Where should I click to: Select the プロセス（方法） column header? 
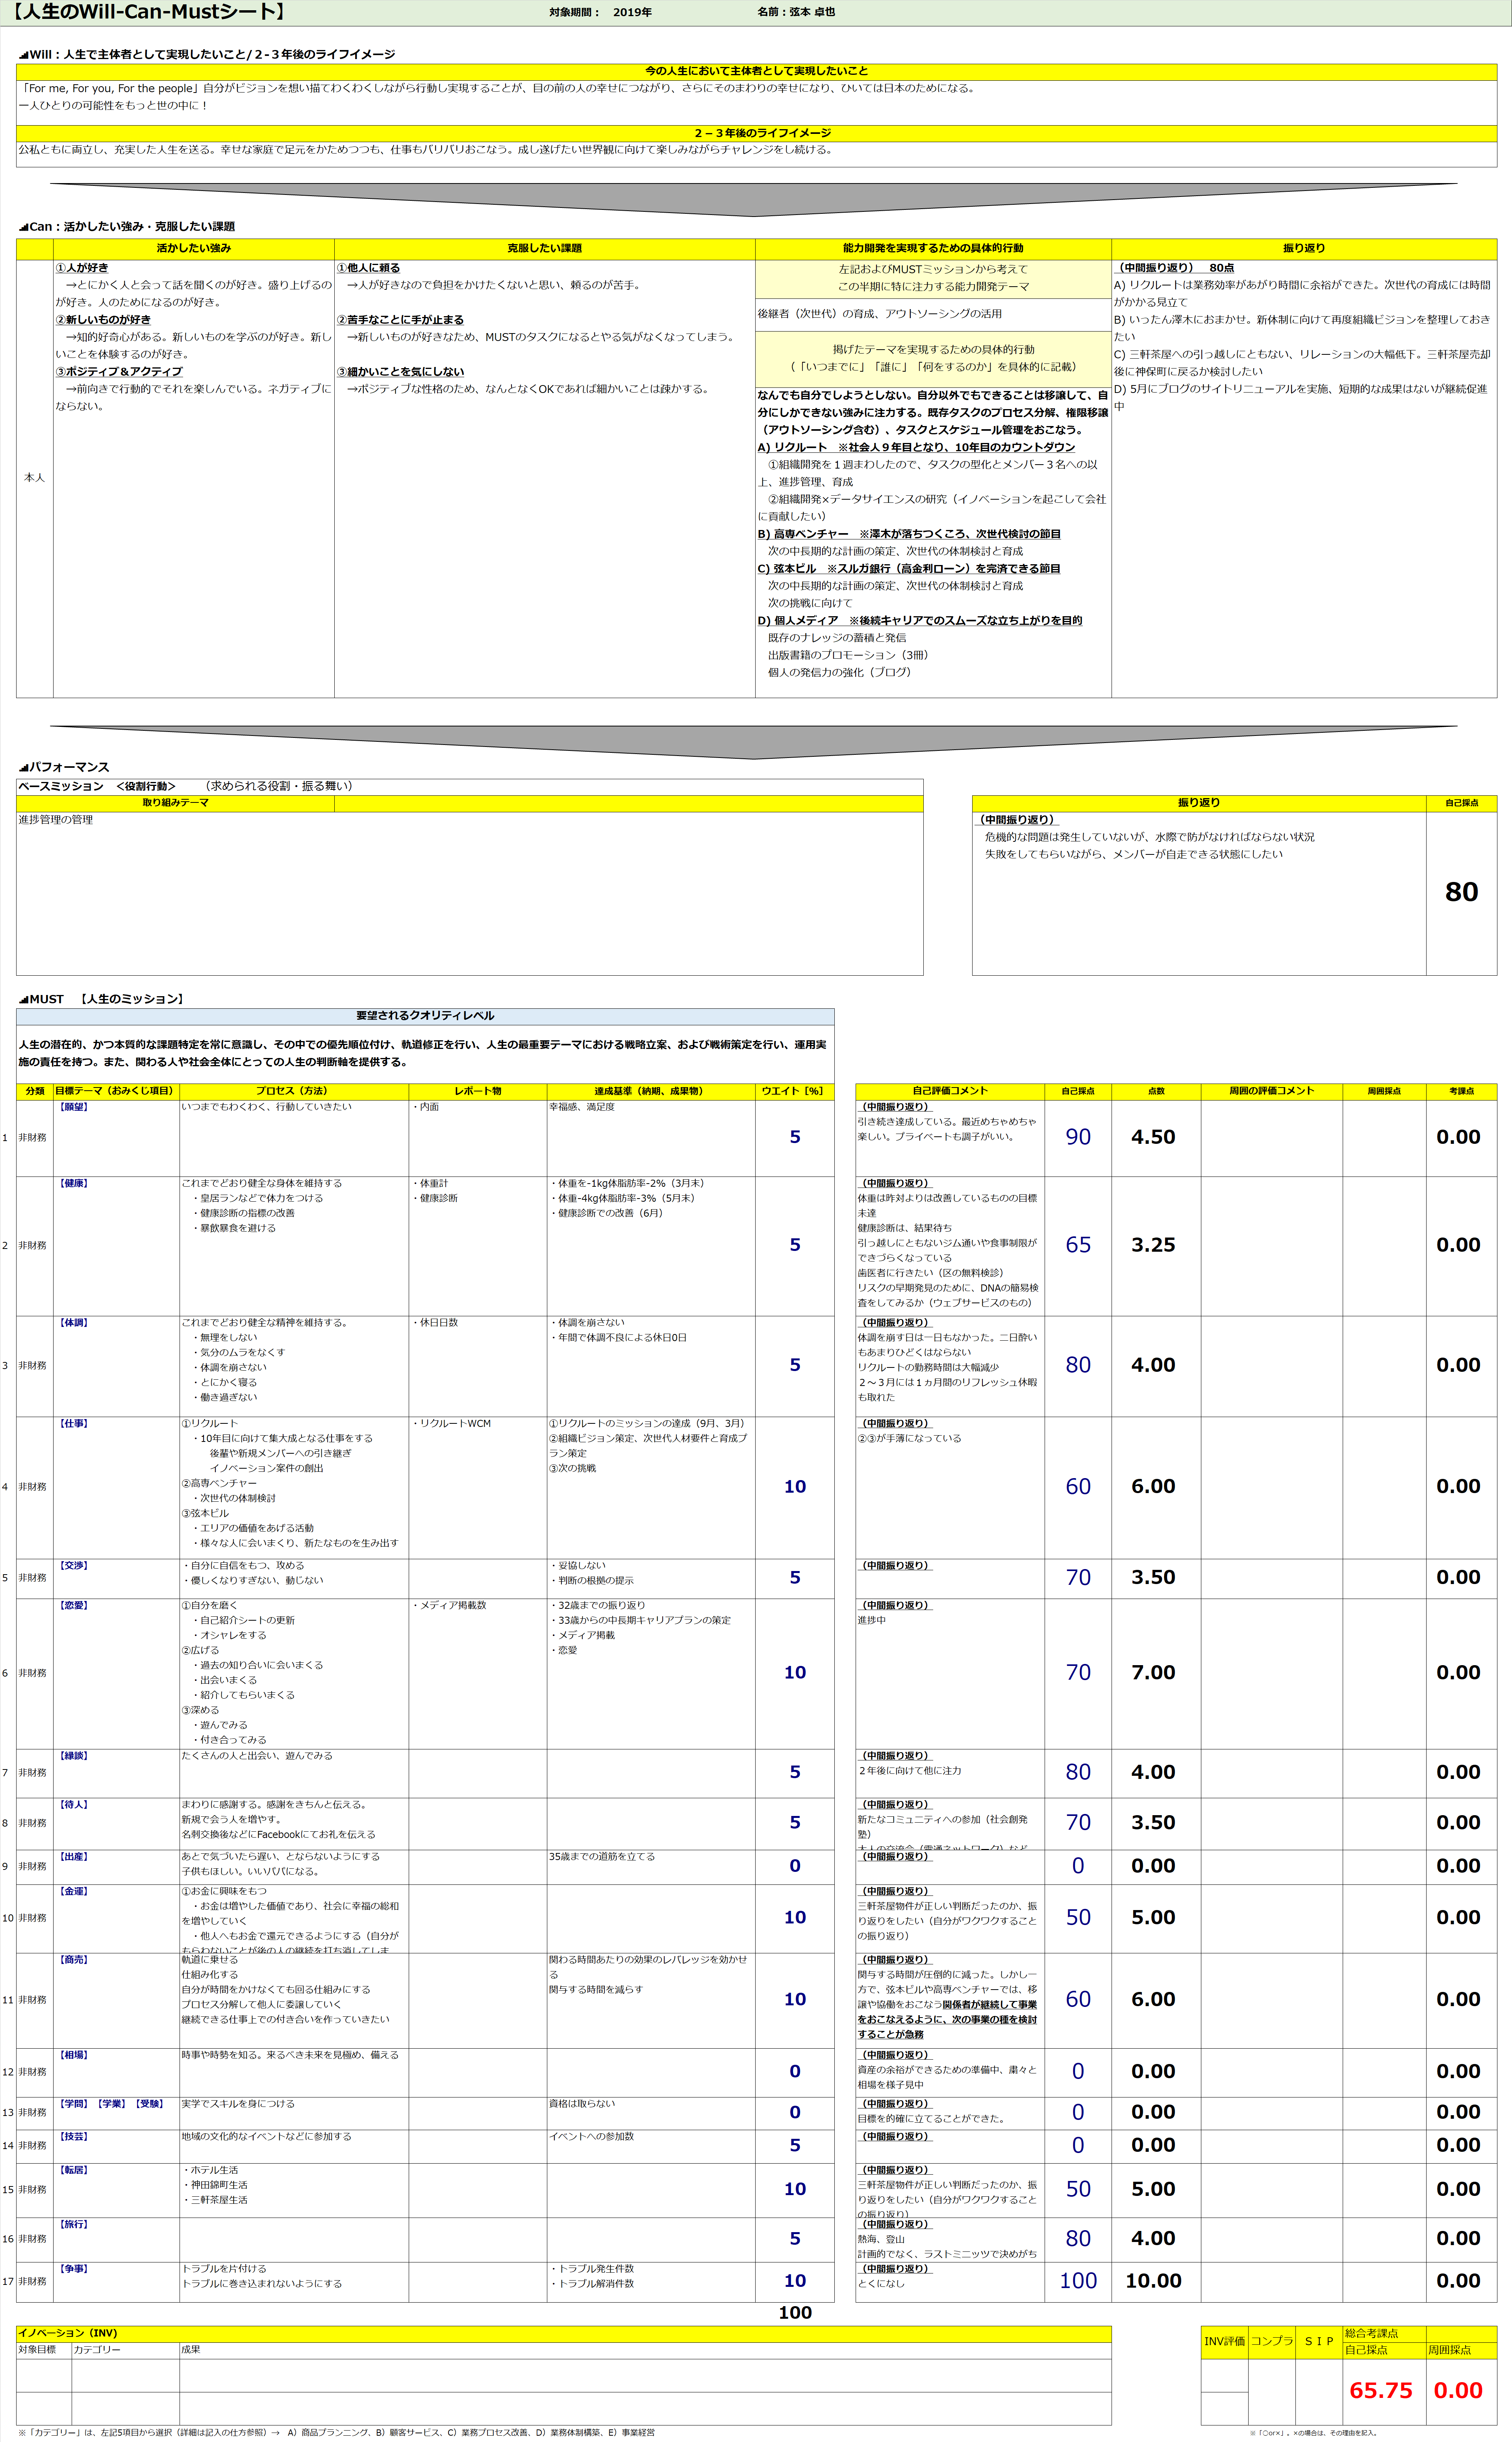tap(294, 1091)
